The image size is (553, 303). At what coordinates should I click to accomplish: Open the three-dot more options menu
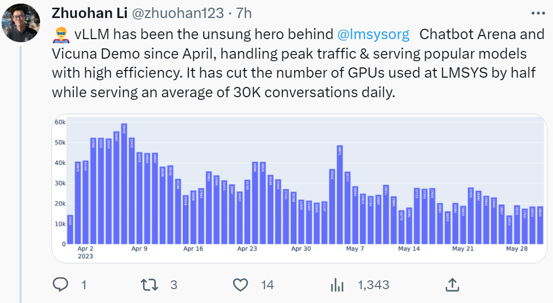click(x=538, y=13)
